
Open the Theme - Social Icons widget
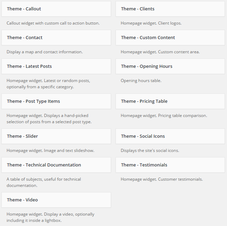pos(170,136)
